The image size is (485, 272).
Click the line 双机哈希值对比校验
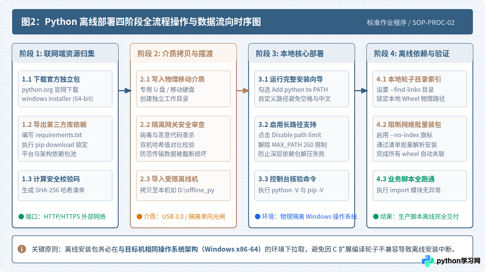point(167,144)
